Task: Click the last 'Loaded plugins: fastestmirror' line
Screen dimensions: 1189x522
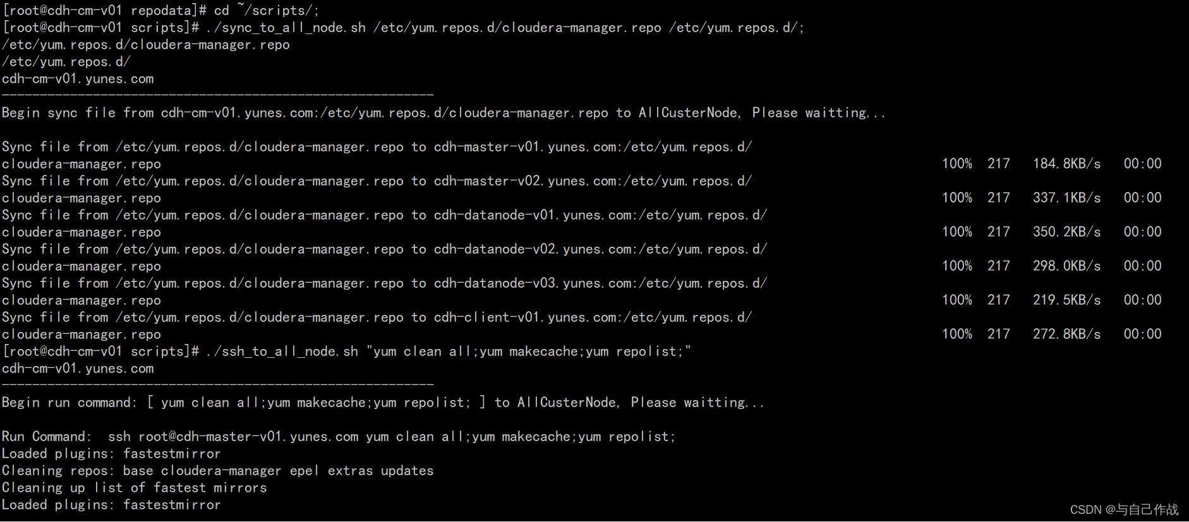Action: [111, 504]
